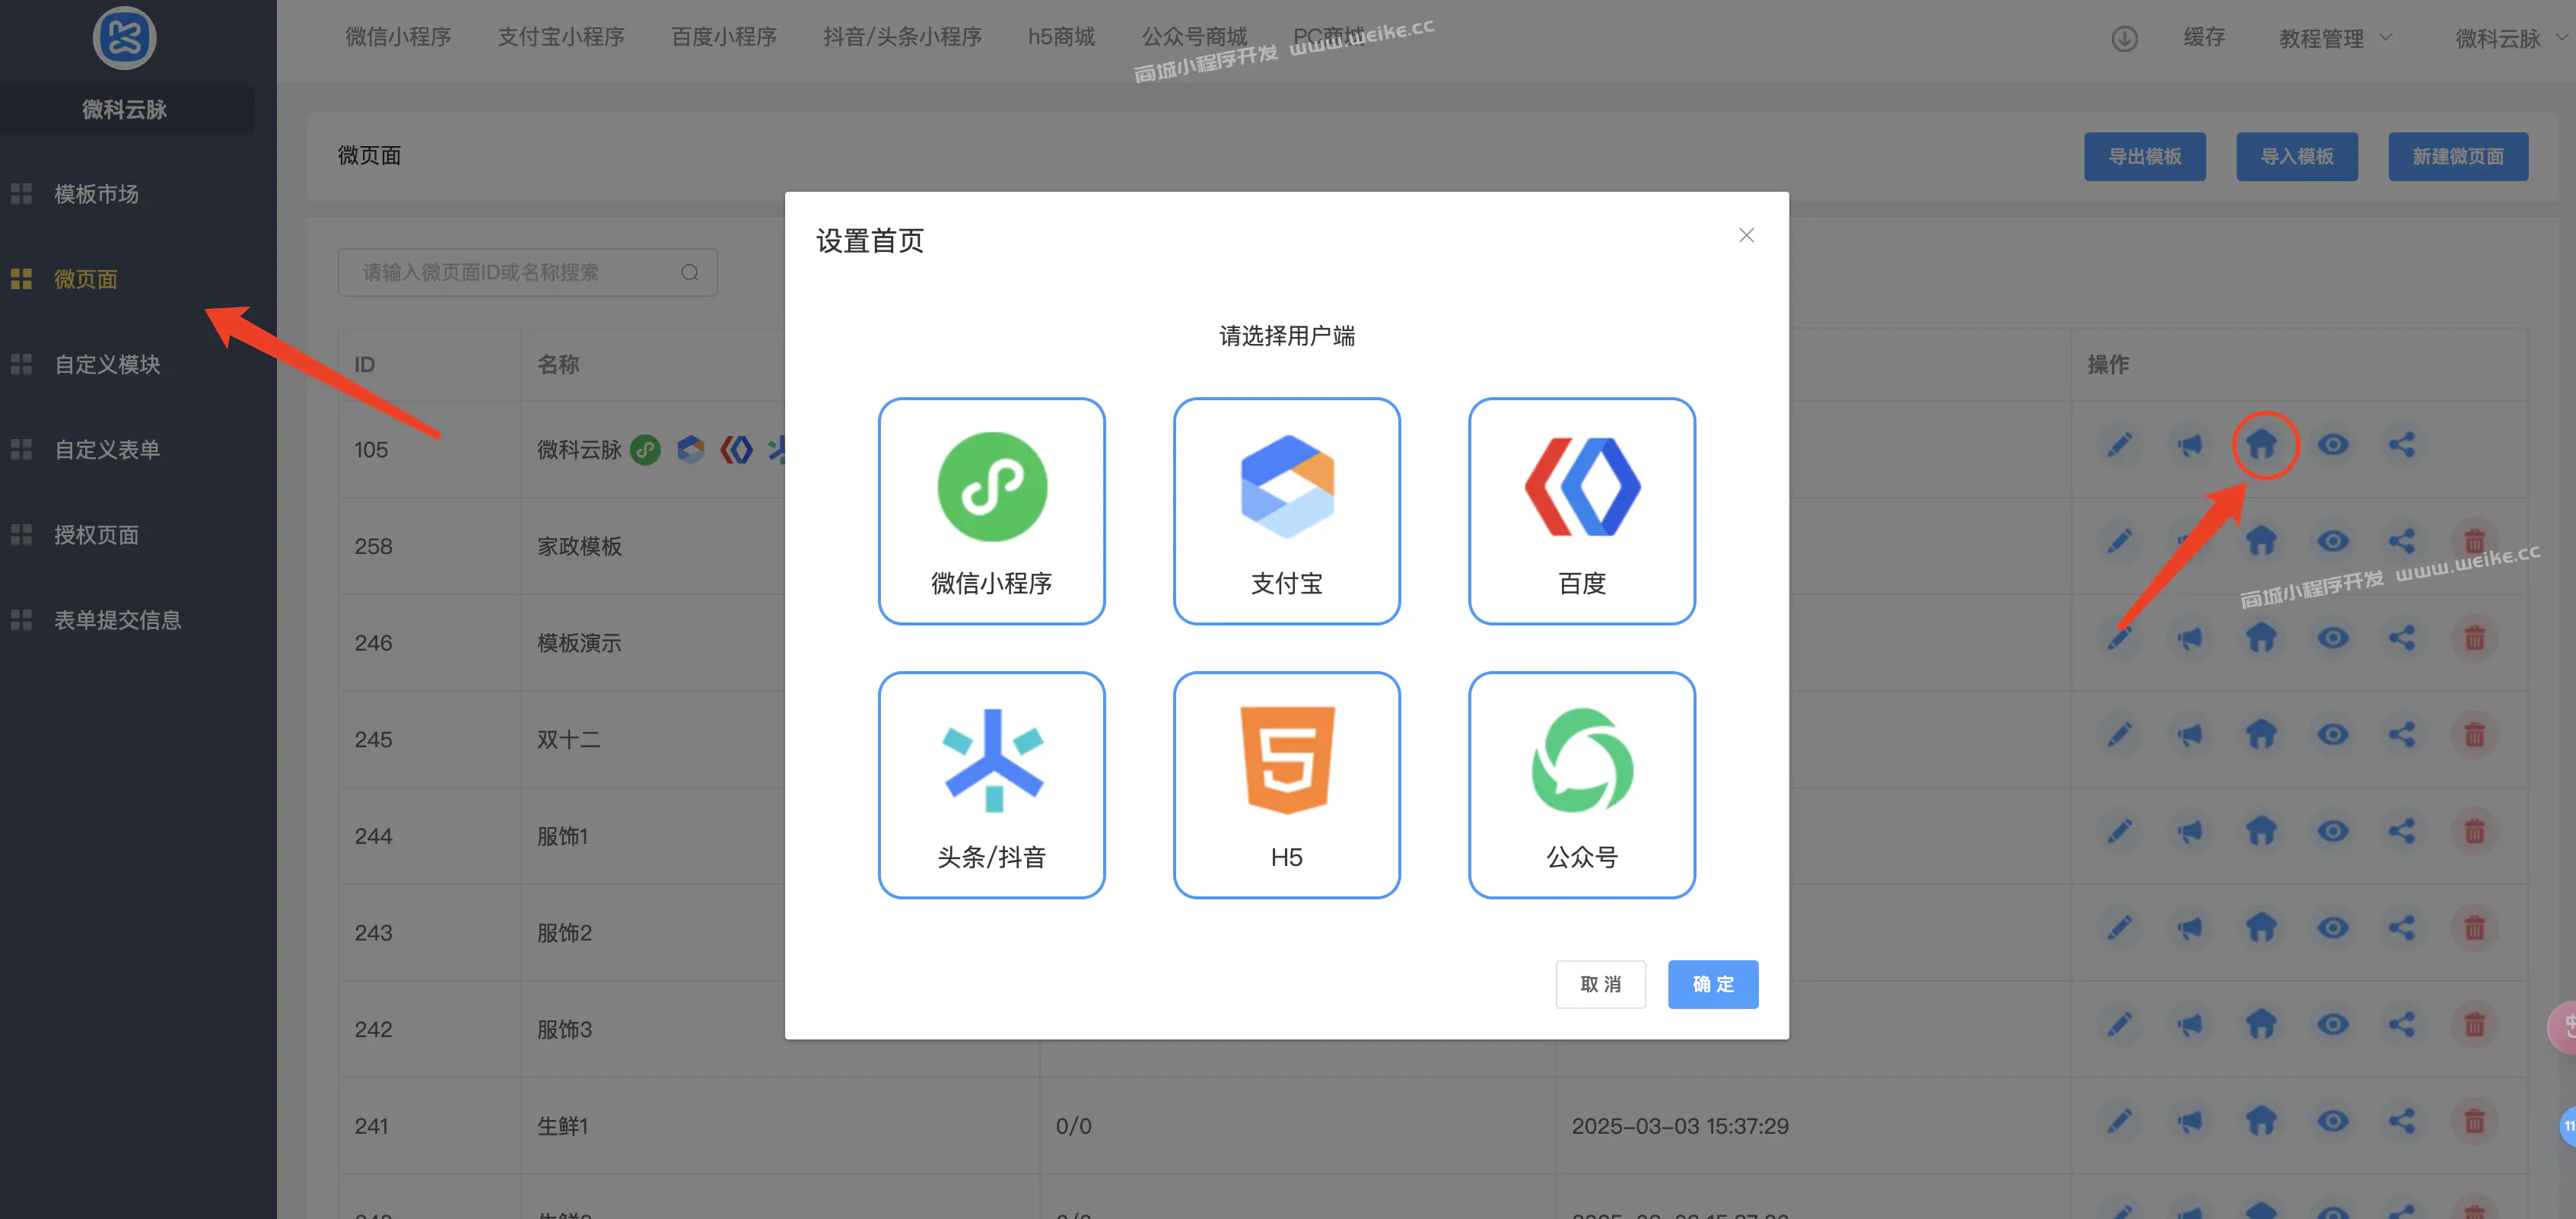Image resolution: width=2576 pixels, height=1219 pixels.
Task: Share row 258 page
Action: (x=2401, y=541)
